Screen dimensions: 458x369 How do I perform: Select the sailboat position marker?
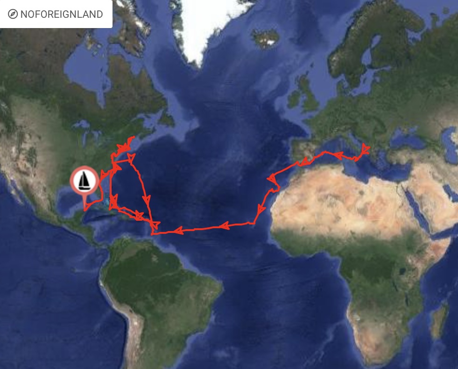click(85, 181)
